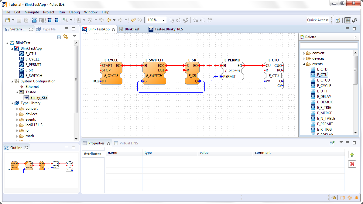Click the New wizard toolbar icon
Image resolution: width=363 pixels, height=204 pixels.
[7, 20]
